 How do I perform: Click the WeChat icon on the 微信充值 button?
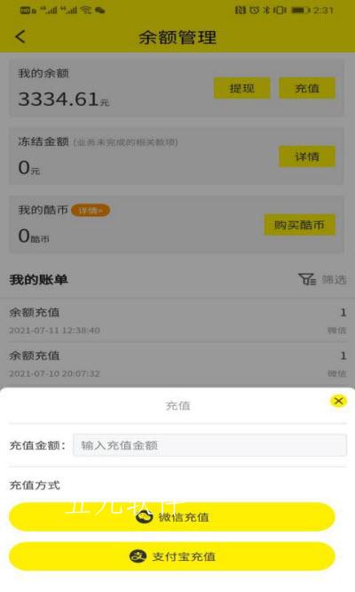point(144,516)
